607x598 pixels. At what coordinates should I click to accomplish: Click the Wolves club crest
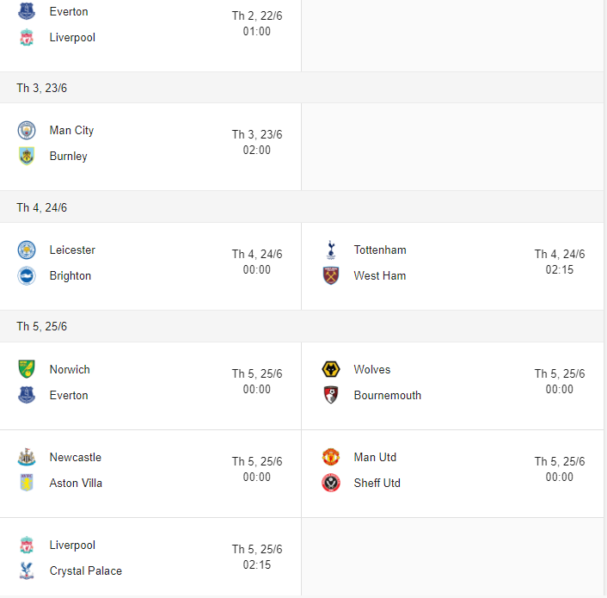click(x=331, y=370)
